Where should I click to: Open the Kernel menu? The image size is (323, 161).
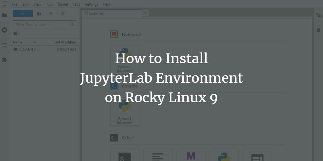[x=63, y=4]
